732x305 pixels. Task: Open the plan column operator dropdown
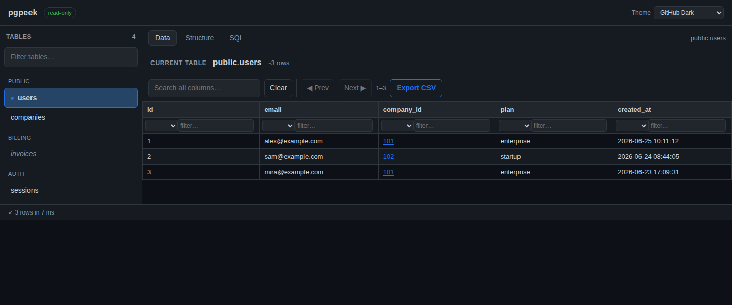coord(514,126)
